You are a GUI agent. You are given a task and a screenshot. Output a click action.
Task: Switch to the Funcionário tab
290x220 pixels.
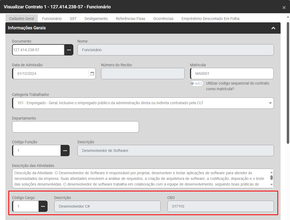(x=52, y=19)
